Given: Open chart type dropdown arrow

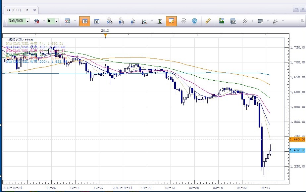Looking at the screenshot, I should tap(75, 21).
